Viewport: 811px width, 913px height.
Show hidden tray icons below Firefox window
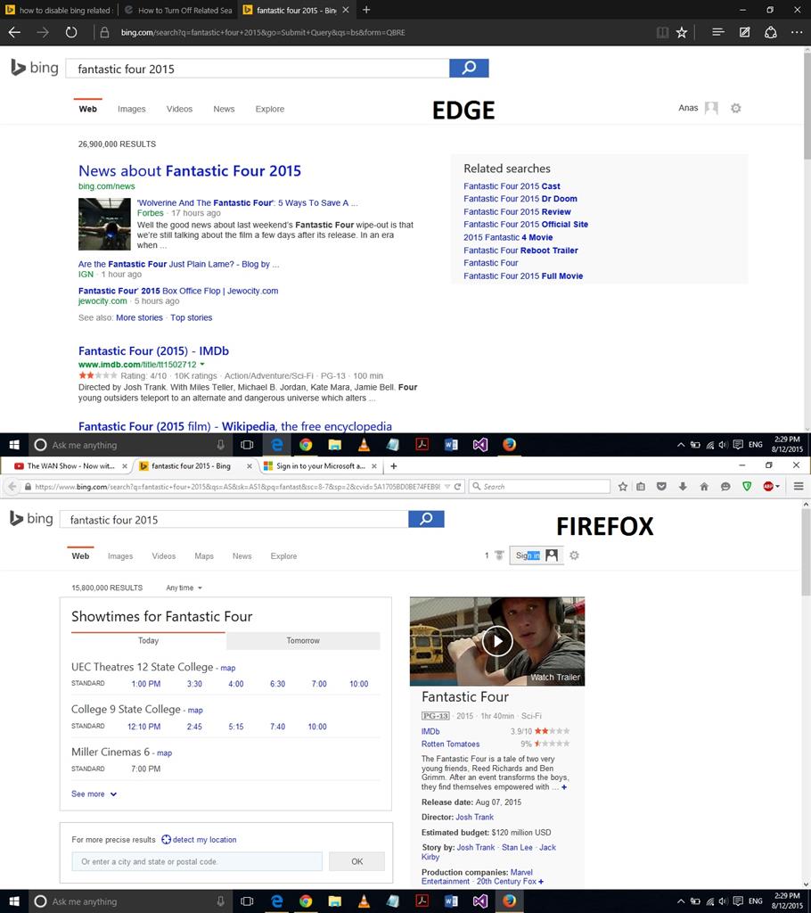coord(681,901)
